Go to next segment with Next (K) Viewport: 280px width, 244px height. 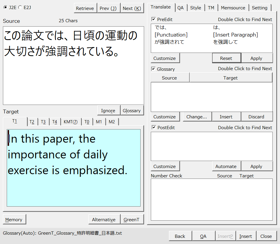click(132, 8)
